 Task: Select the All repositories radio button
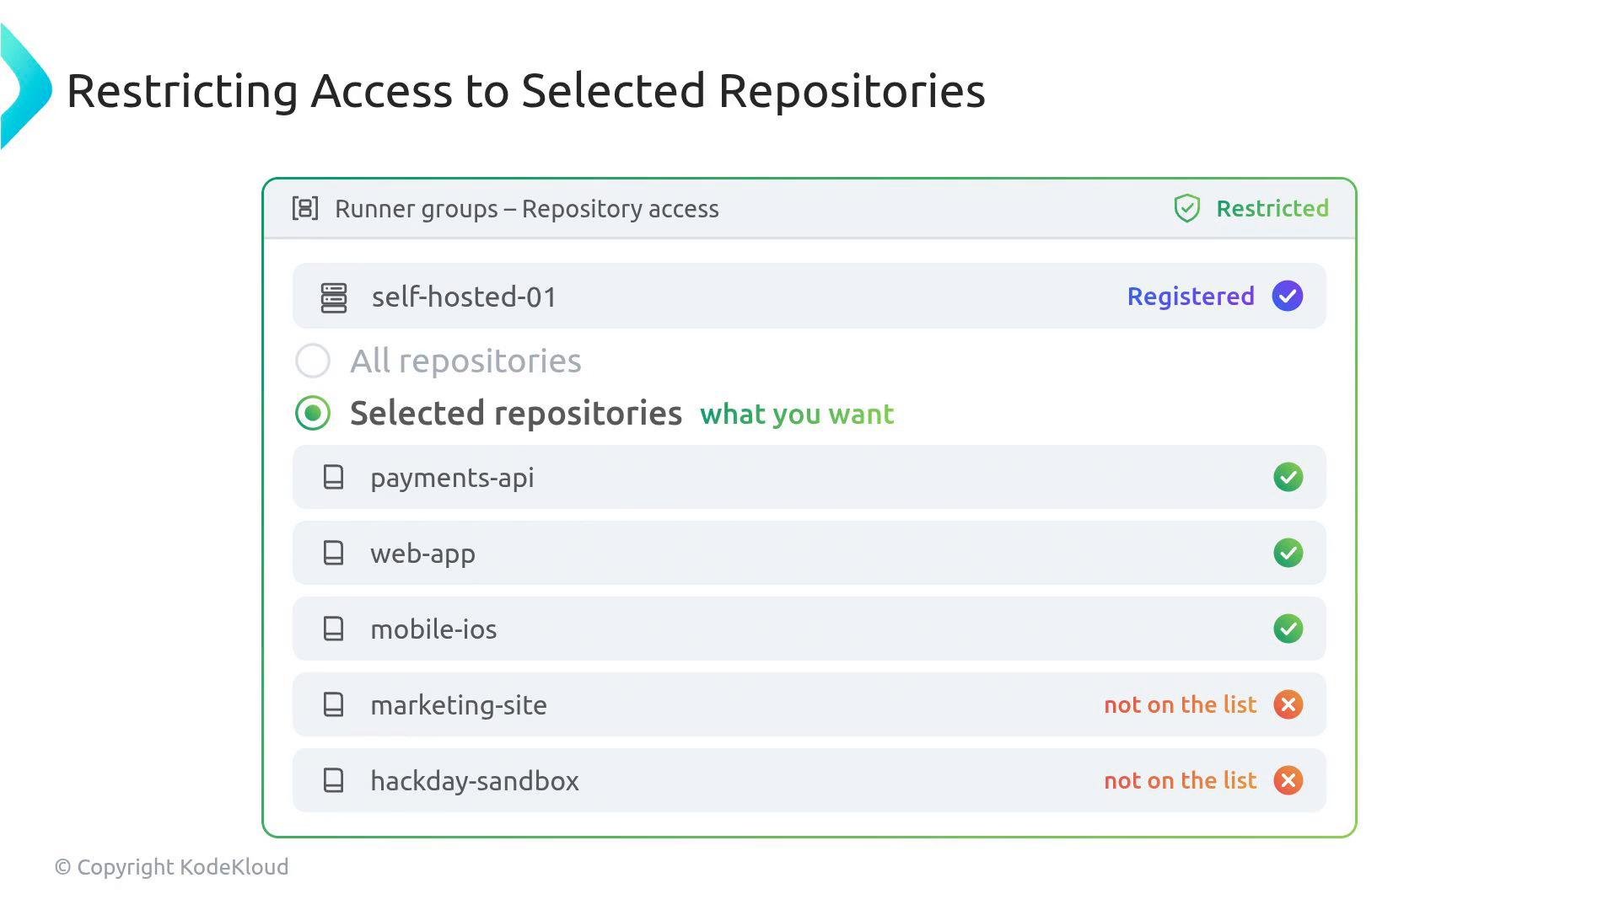pos(313,361)
